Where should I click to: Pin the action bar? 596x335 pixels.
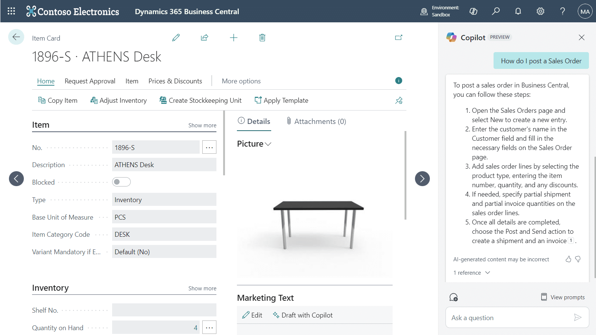click(399, 100)
